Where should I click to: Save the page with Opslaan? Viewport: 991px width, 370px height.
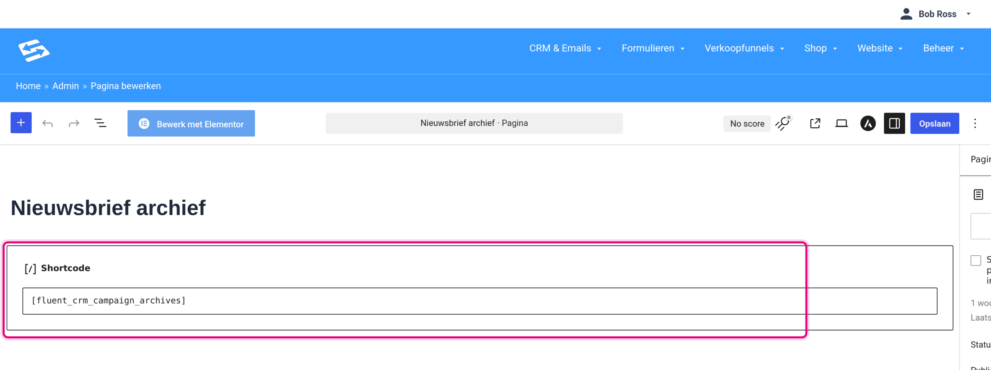point(934,123)
